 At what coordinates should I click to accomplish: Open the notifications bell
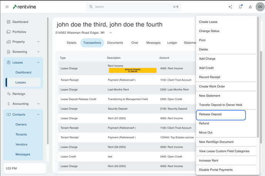pyautogui.click(x=240, y=7)
